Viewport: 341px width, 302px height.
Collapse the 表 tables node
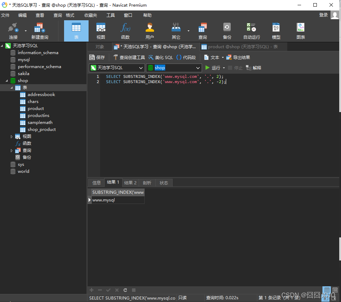(x=12, y=88)
